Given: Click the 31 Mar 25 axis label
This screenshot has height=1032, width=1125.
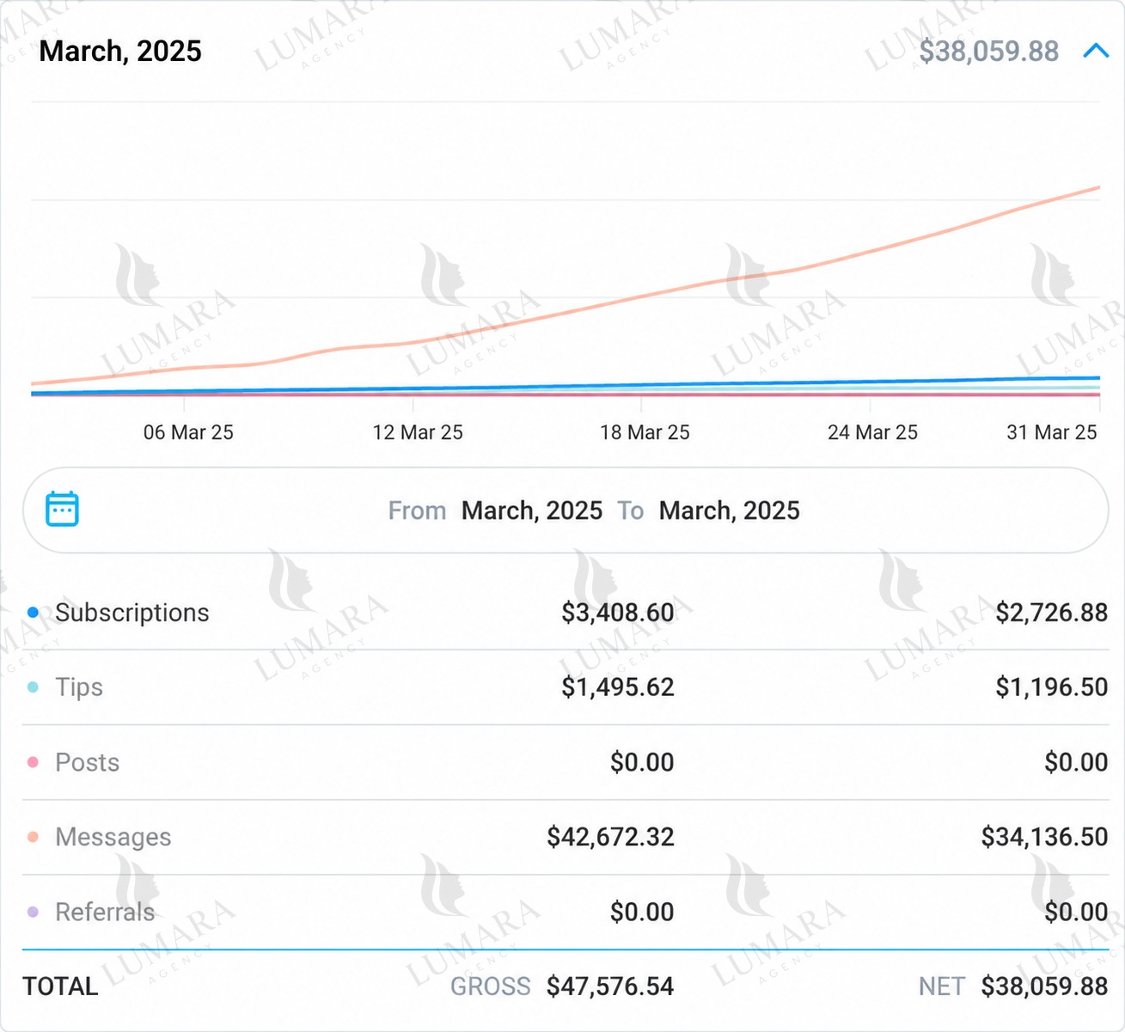Looking at the screenshot, I should [x=1052, y=432].
